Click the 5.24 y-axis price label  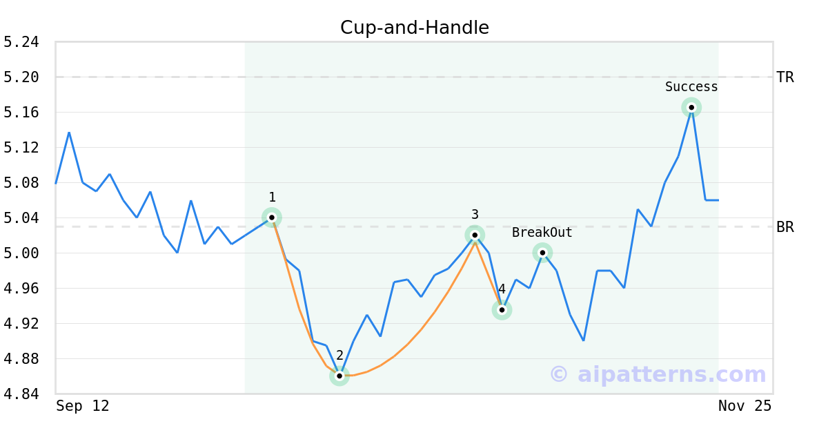[21, 42]
